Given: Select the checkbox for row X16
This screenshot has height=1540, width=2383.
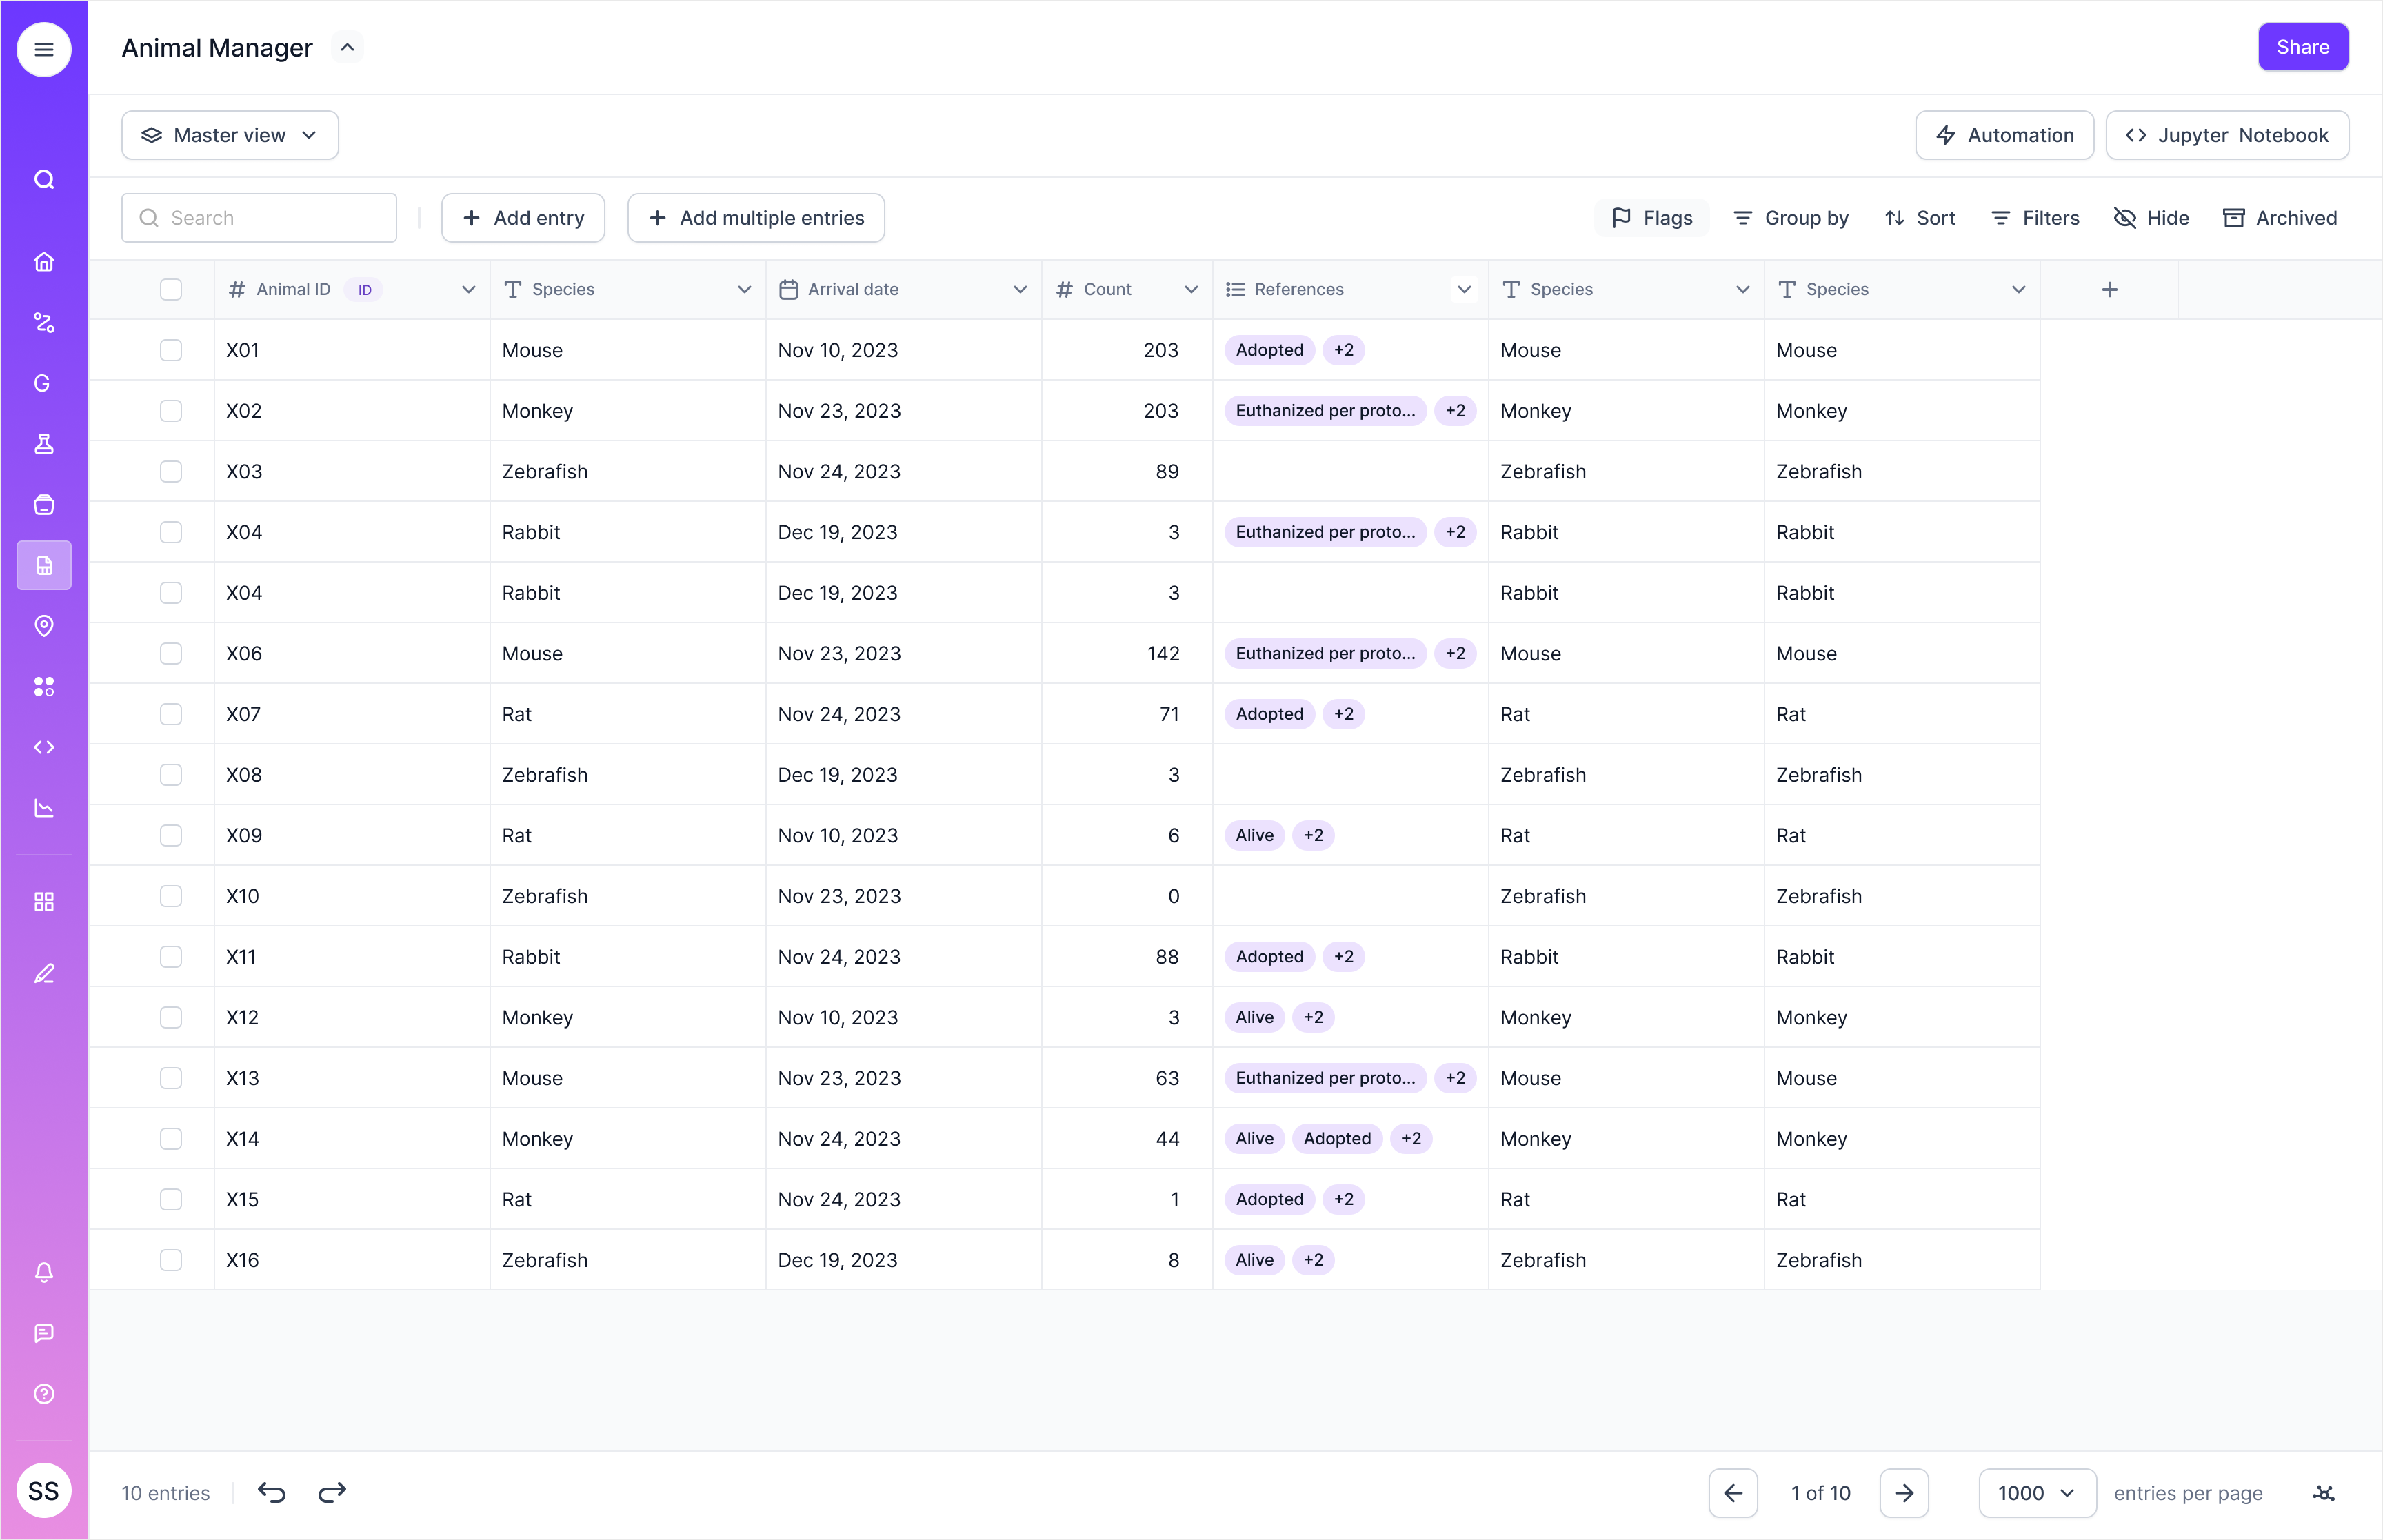Looking at the screenshot, I should pos(171,1260).
